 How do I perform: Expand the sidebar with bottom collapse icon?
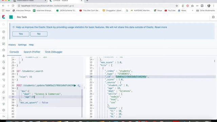tap(4, 116)
